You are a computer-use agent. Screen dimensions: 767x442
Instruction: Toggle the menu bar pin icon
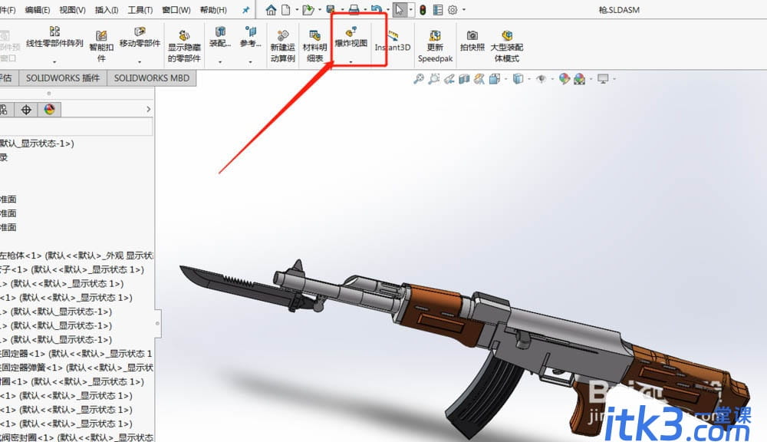click(x=246, y=10)
